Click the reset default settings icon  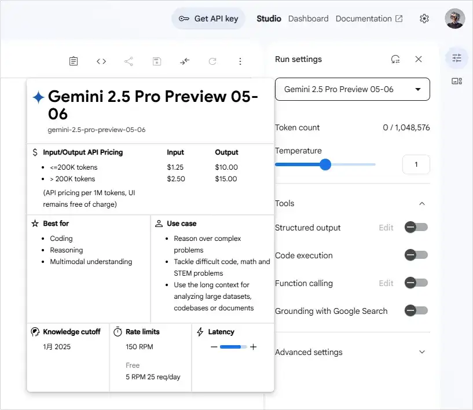pos(395,59)
